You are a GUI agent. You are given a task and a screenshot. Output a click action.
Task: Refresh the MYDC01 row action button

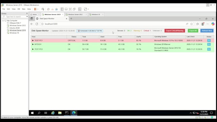click(209, 44)
